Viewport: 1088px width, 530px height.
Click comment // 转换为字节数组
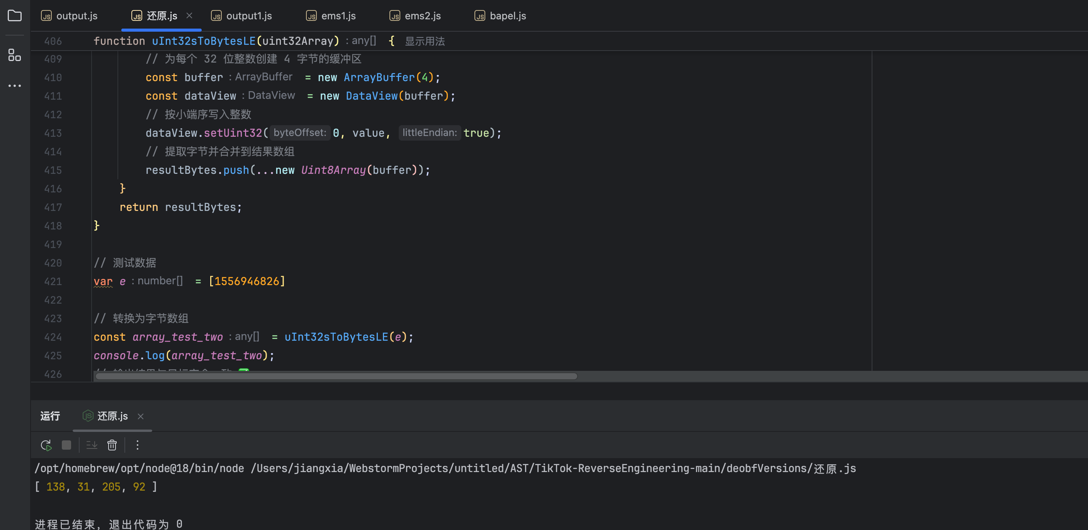point(141,318)
